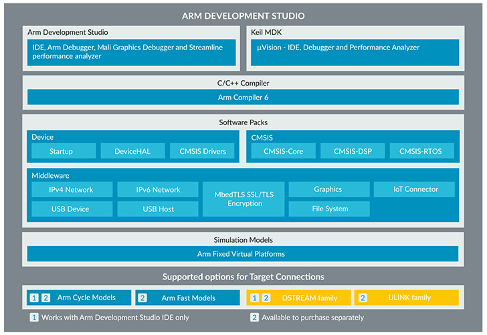The image size is (487, 335).
Task: Click the USB Host middleware box
Action: click(158, 209)
